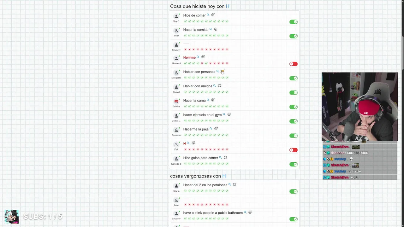The image size is (404, 227).
Task: Add emoji reaction to "Hacer la comida"
Action: pyautogui.click(x=216, y=29)
